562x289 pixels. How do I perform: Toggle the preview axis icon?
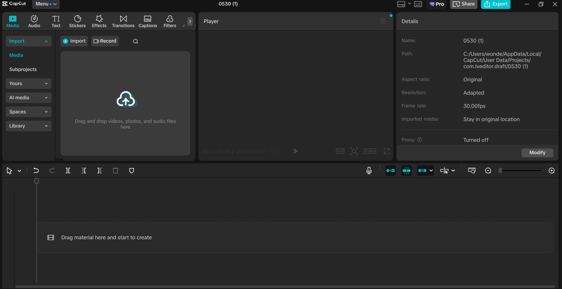pyautogui.click(x=444, y=171)
